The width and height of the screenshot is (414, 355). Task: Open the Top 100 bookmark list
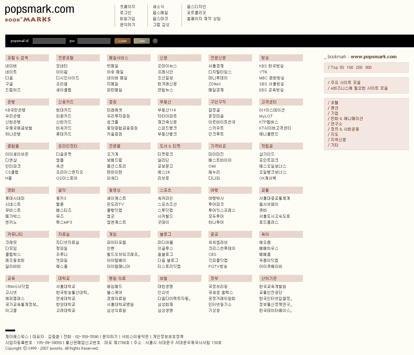[350, 67]
